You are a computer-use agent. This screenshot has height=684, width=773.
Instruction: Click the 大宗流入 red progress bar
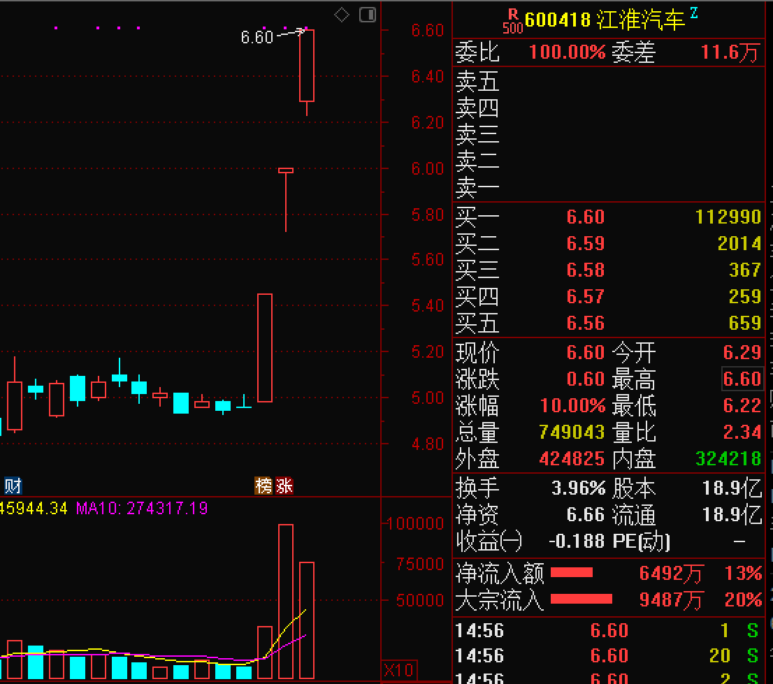click(581, 599)
